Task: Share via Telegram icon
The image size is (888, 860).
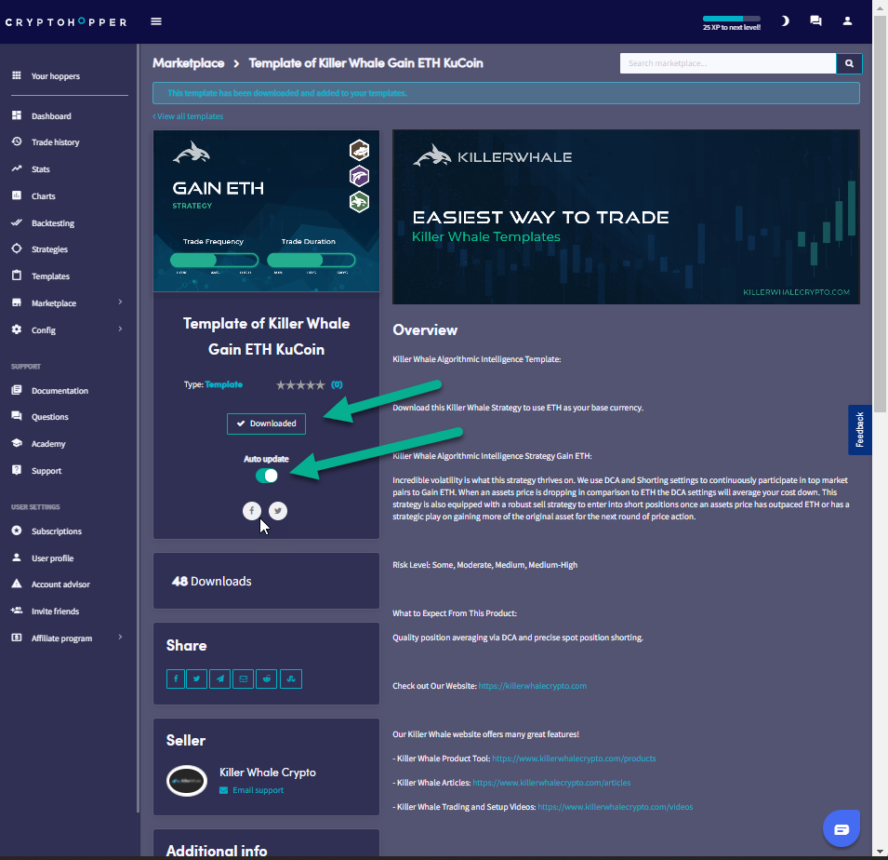Action: [x=220, y=679]
